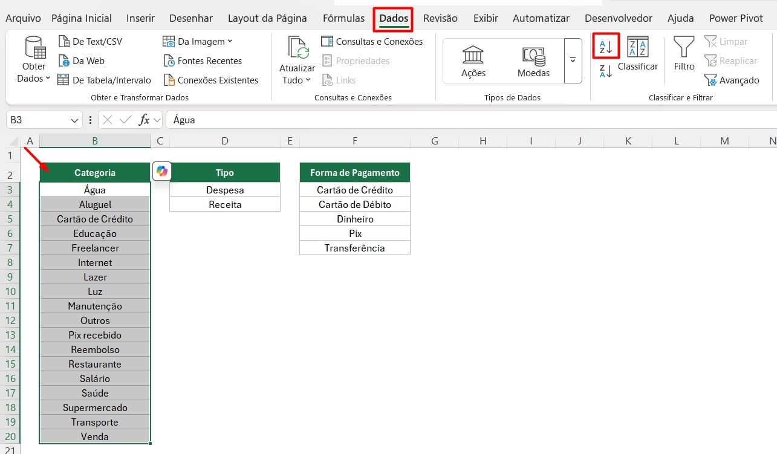The width and height of the screenshot is (777, 454).
Task: Sort ascending with A to Z button
Action: pos(606,46)
